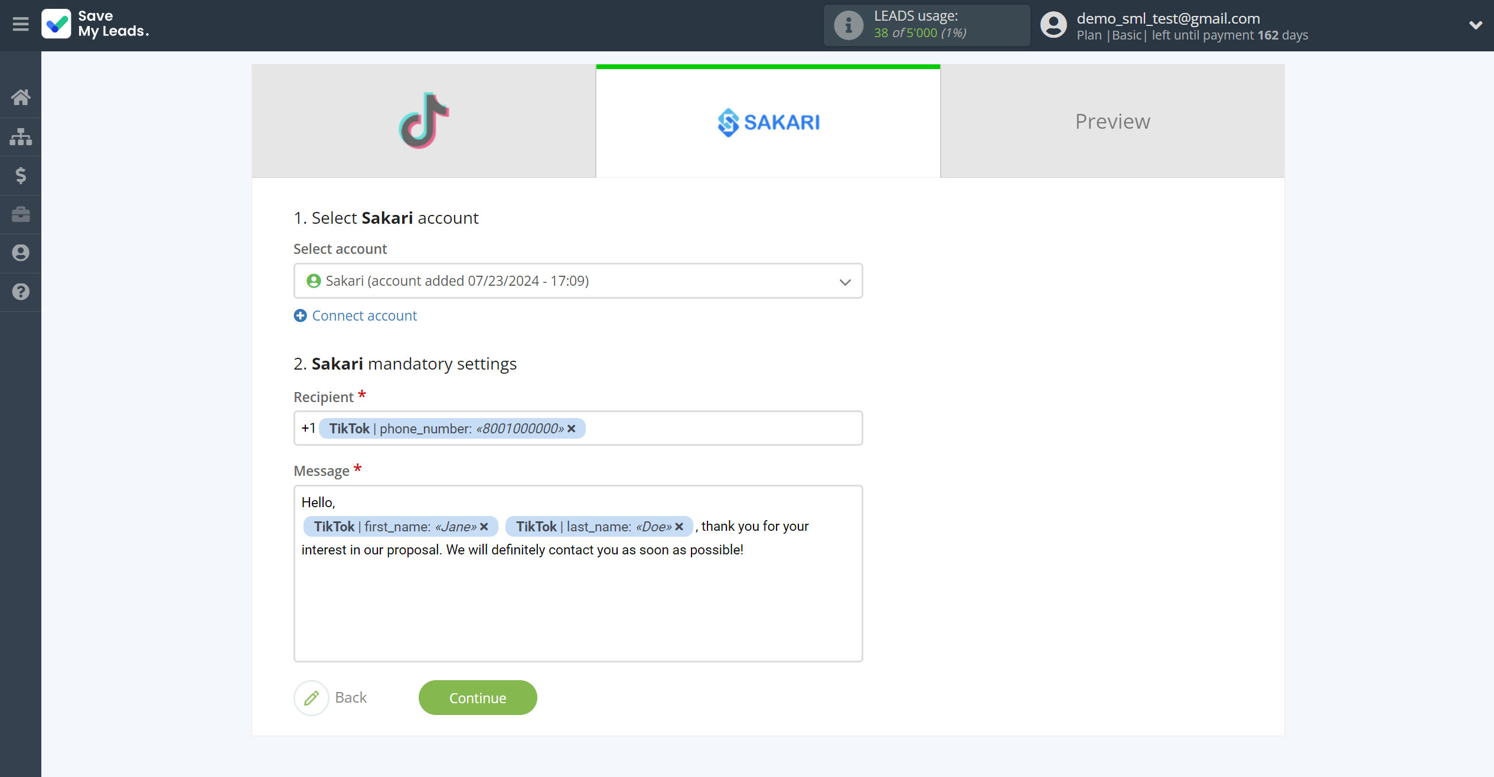Click the green account status icon in dropdown
This screenshot has width=1494, height=777.
314,281
